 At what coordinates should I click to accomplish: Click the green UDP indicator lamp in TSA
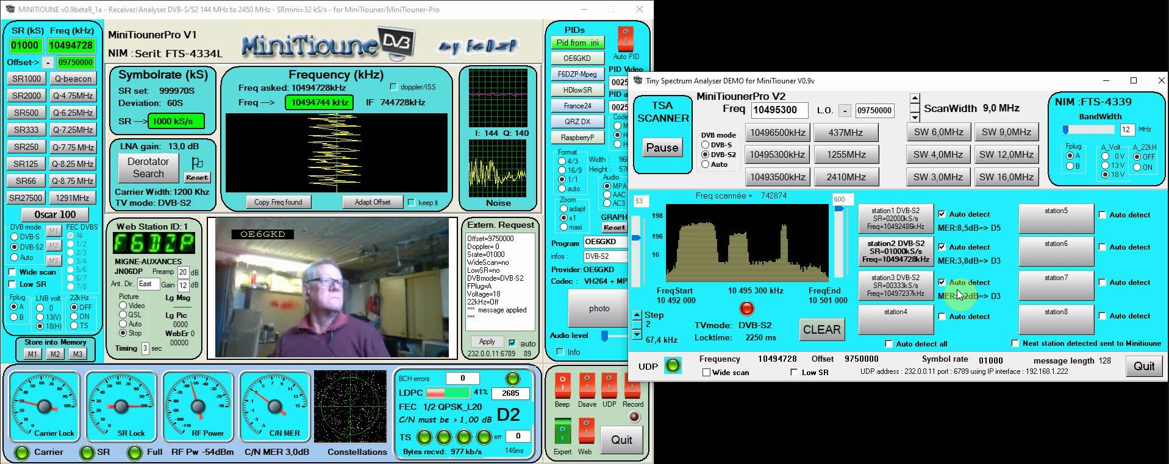[x=673, y=366]
